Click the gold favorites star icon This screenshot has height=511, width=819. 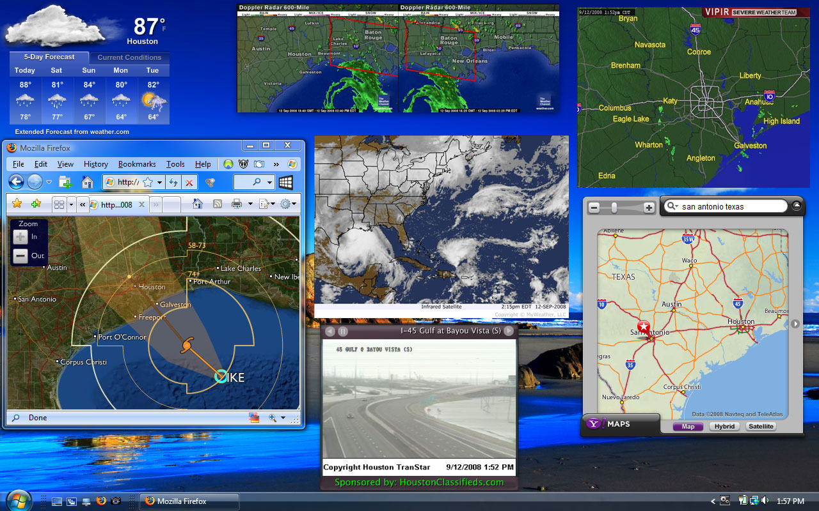17,204
